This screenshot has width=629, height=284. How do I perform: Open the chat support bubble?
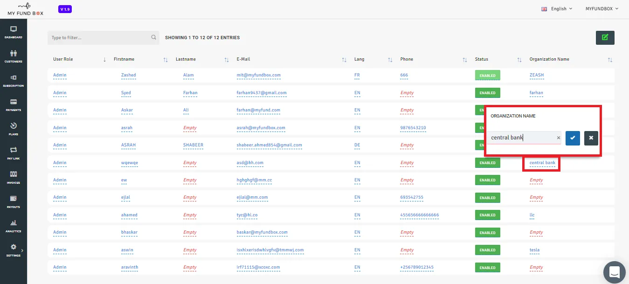pyautogui.click(x=614, y=272)
